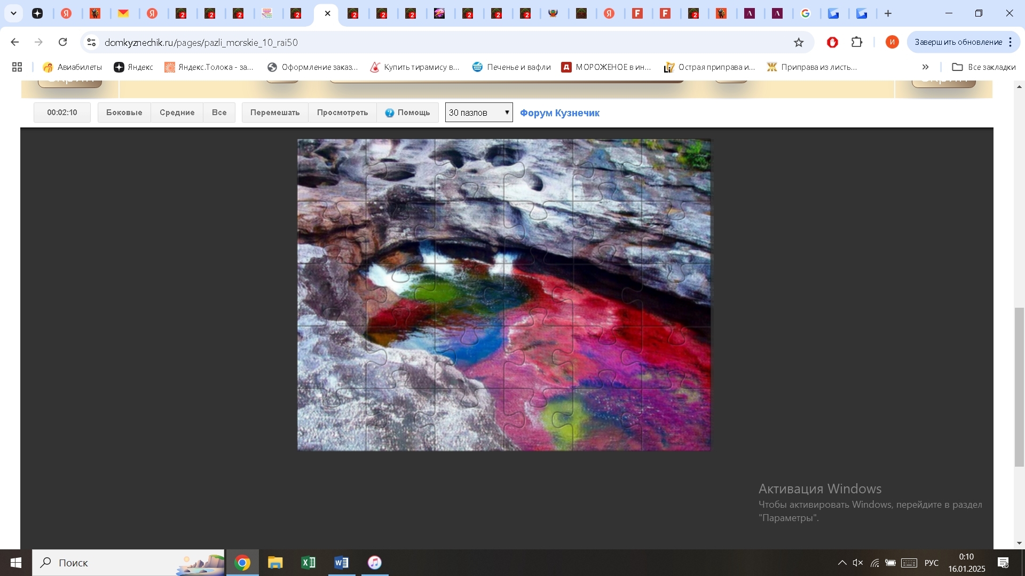
Task: Open the '30 пазлов' piece count dropdown
Action: pyautogui.click(x=479, y=113)
